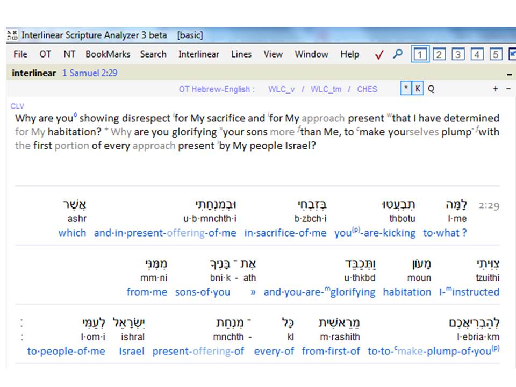This screenshot has width=516, height=387.
Task: Open the magnifying glass search tool
Action: click(x=398, y=54)
